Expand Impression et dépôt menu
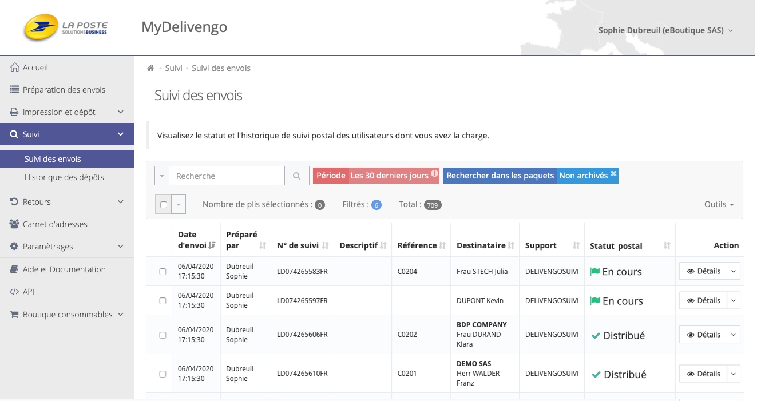Viewport: 757px width, 401px height. (x=67, y=112)
